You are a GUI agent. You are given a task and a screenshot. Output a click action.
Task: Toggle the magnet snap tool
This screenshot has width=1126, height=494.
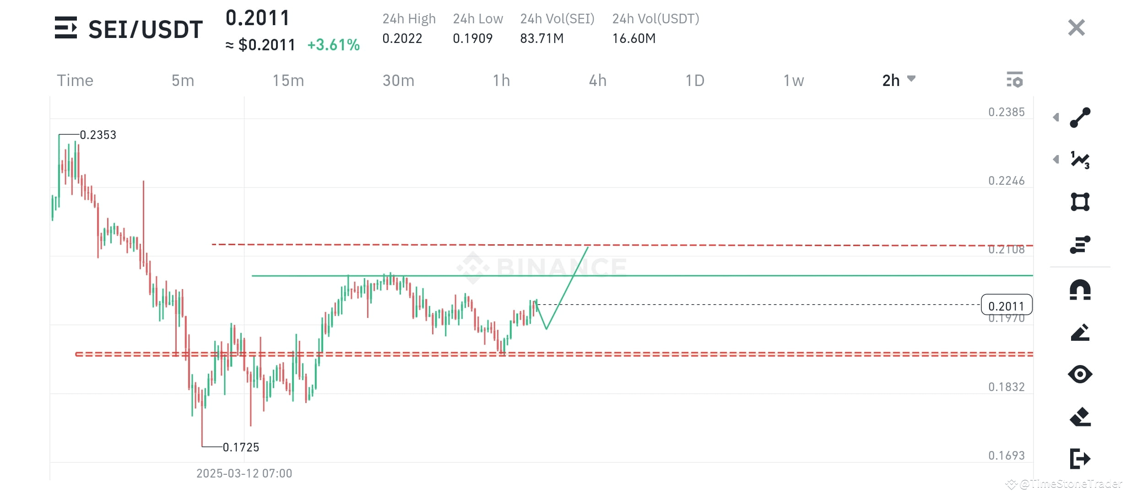(x=1081, y=289)
